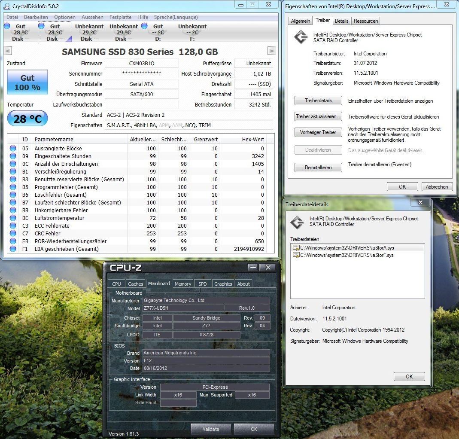Open the Datei menu

coord(12,17)
